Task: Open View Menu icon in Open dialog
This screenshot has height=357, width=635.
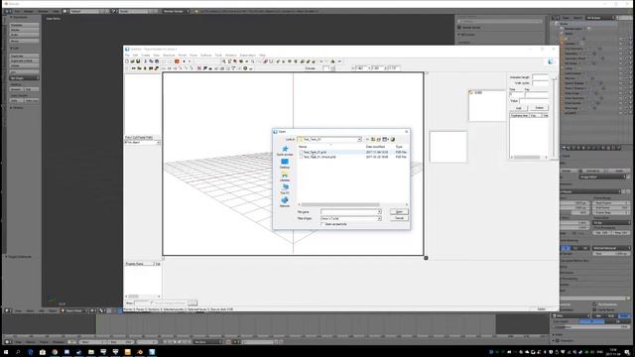Action: pos(386,139)
